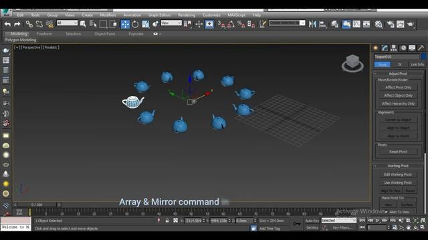
Task: Click the time slider showing 0 / 100
Action: [x=37, y=205]
